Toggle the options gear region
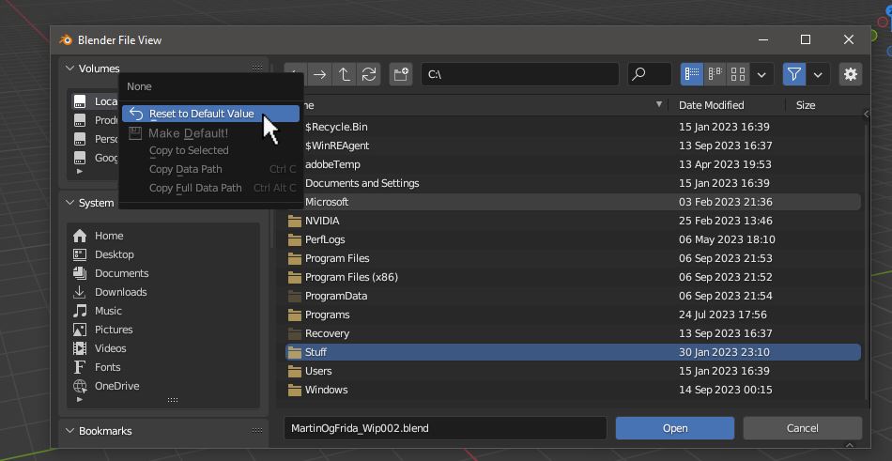The height and width of the screenshot is (461, 892). pos(851,74)
